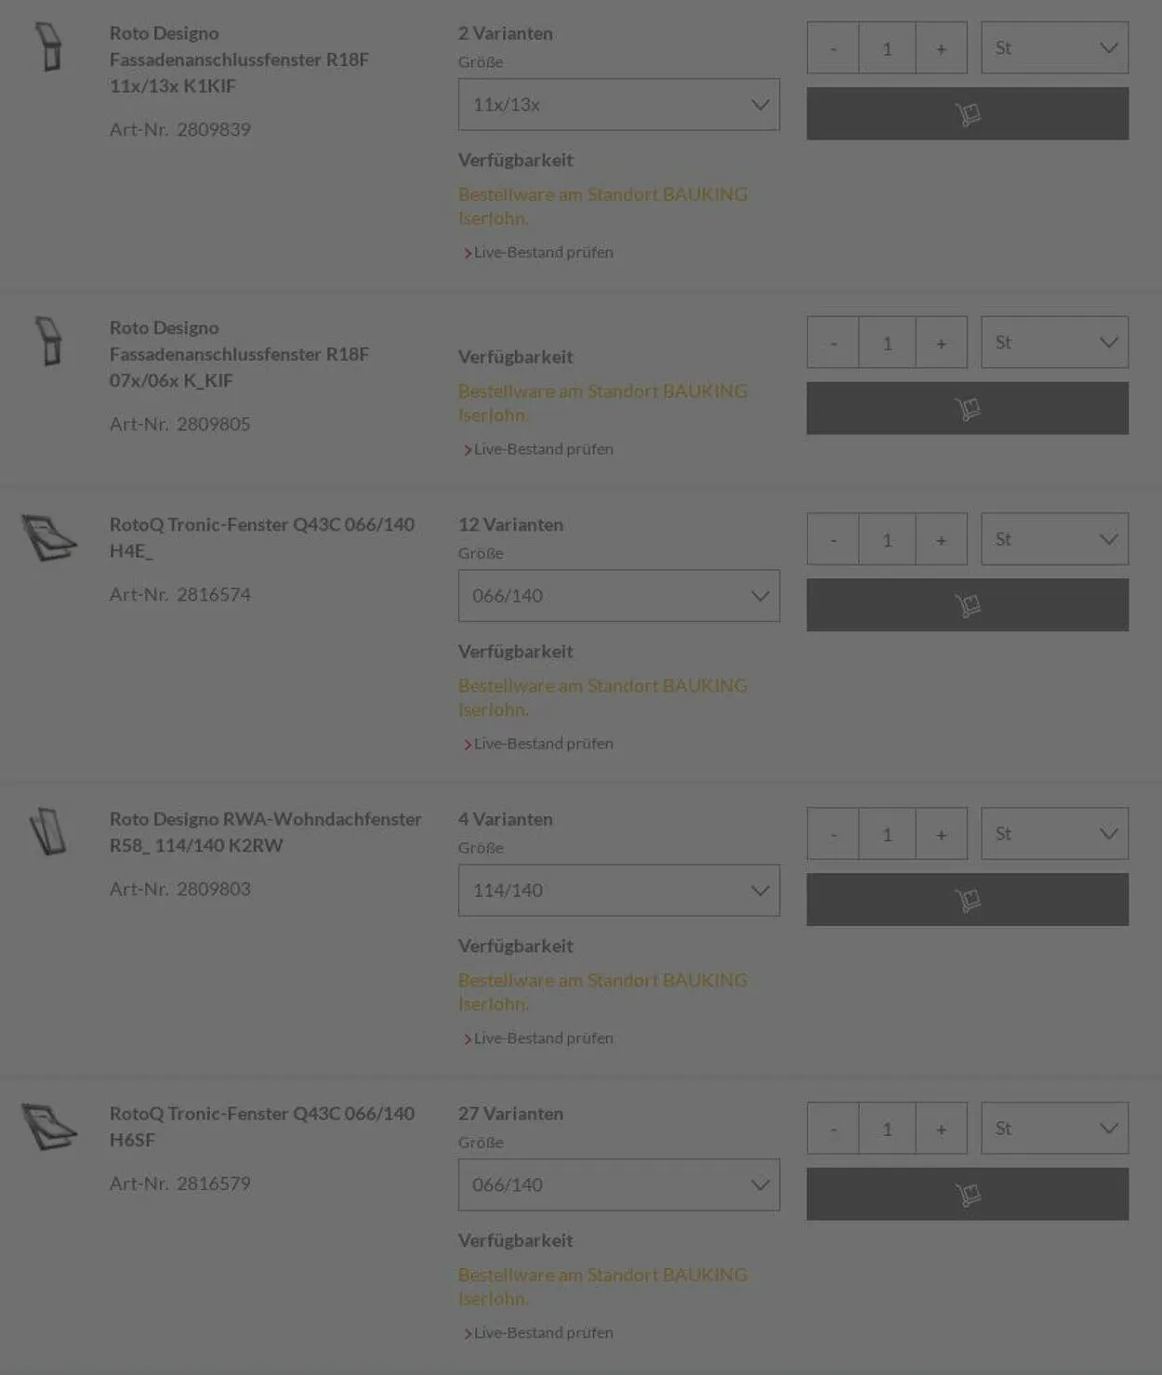Check live stock for article 2809839
Viewport: 1162px width, 1375px height.
(x=543, y=252)
